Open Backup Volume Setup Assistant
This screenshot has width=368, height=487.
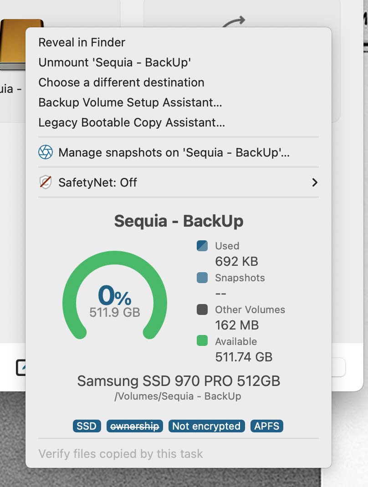pyautogui.click(x=130, y=102)
